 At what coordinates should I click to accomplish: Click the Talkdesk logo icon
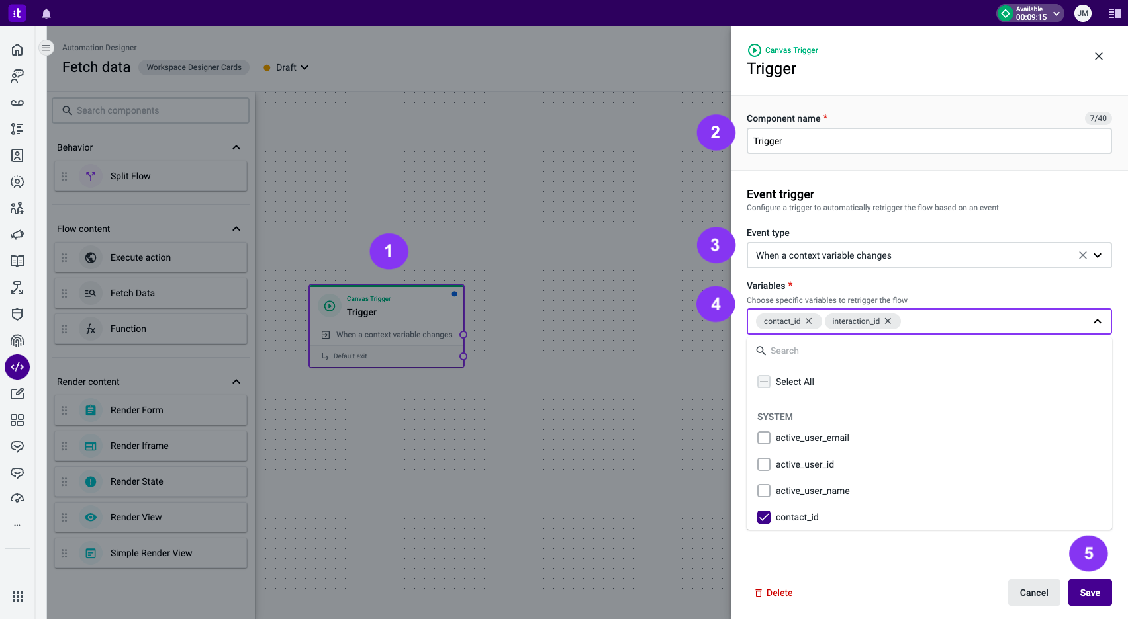point(17,13)
